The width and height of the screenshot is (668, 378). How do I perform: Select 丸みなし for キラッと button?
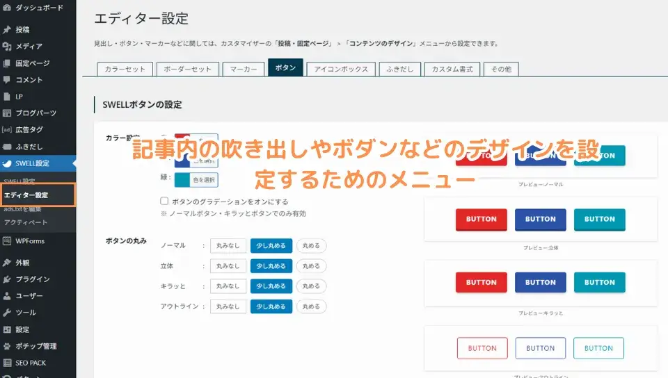coord(228,286)
